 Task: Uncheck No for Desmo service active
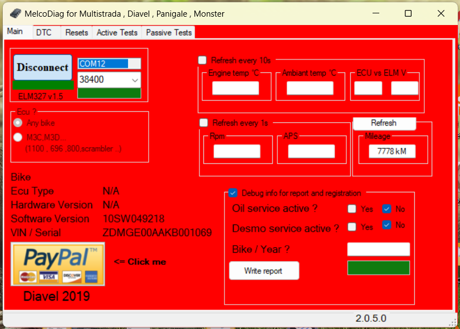point(386,225)
